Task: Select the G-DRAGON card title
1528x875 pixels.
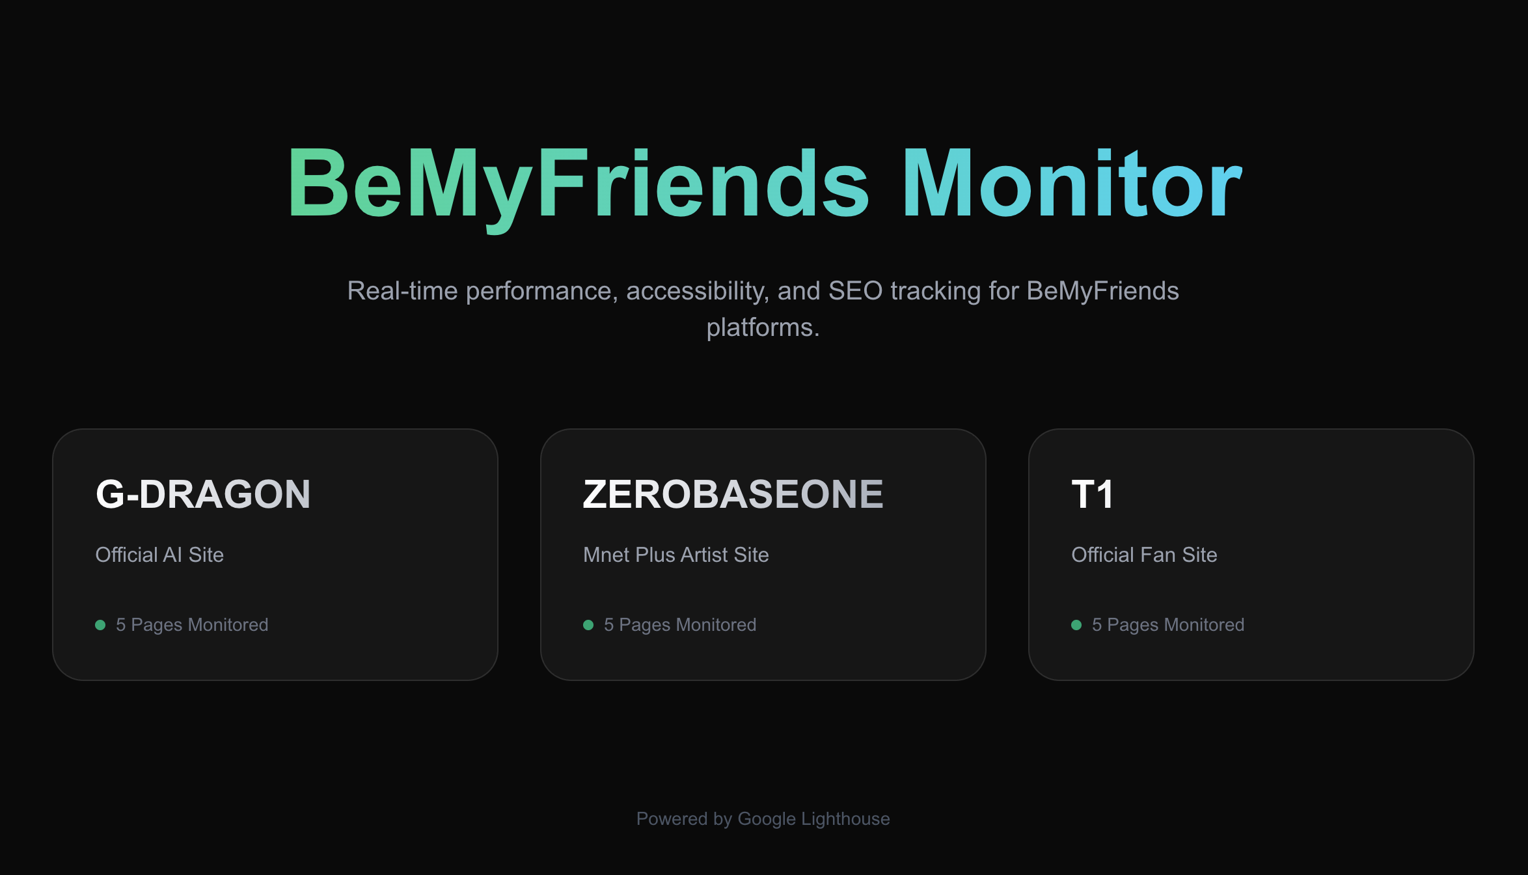Action: click(203, 494)
